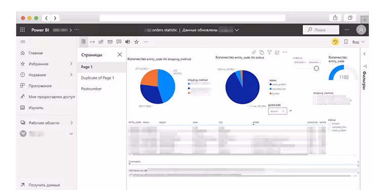Open the ellipsis menu next to Поиск
Viewport: 385px width, 190px height.
coord(346,30)
